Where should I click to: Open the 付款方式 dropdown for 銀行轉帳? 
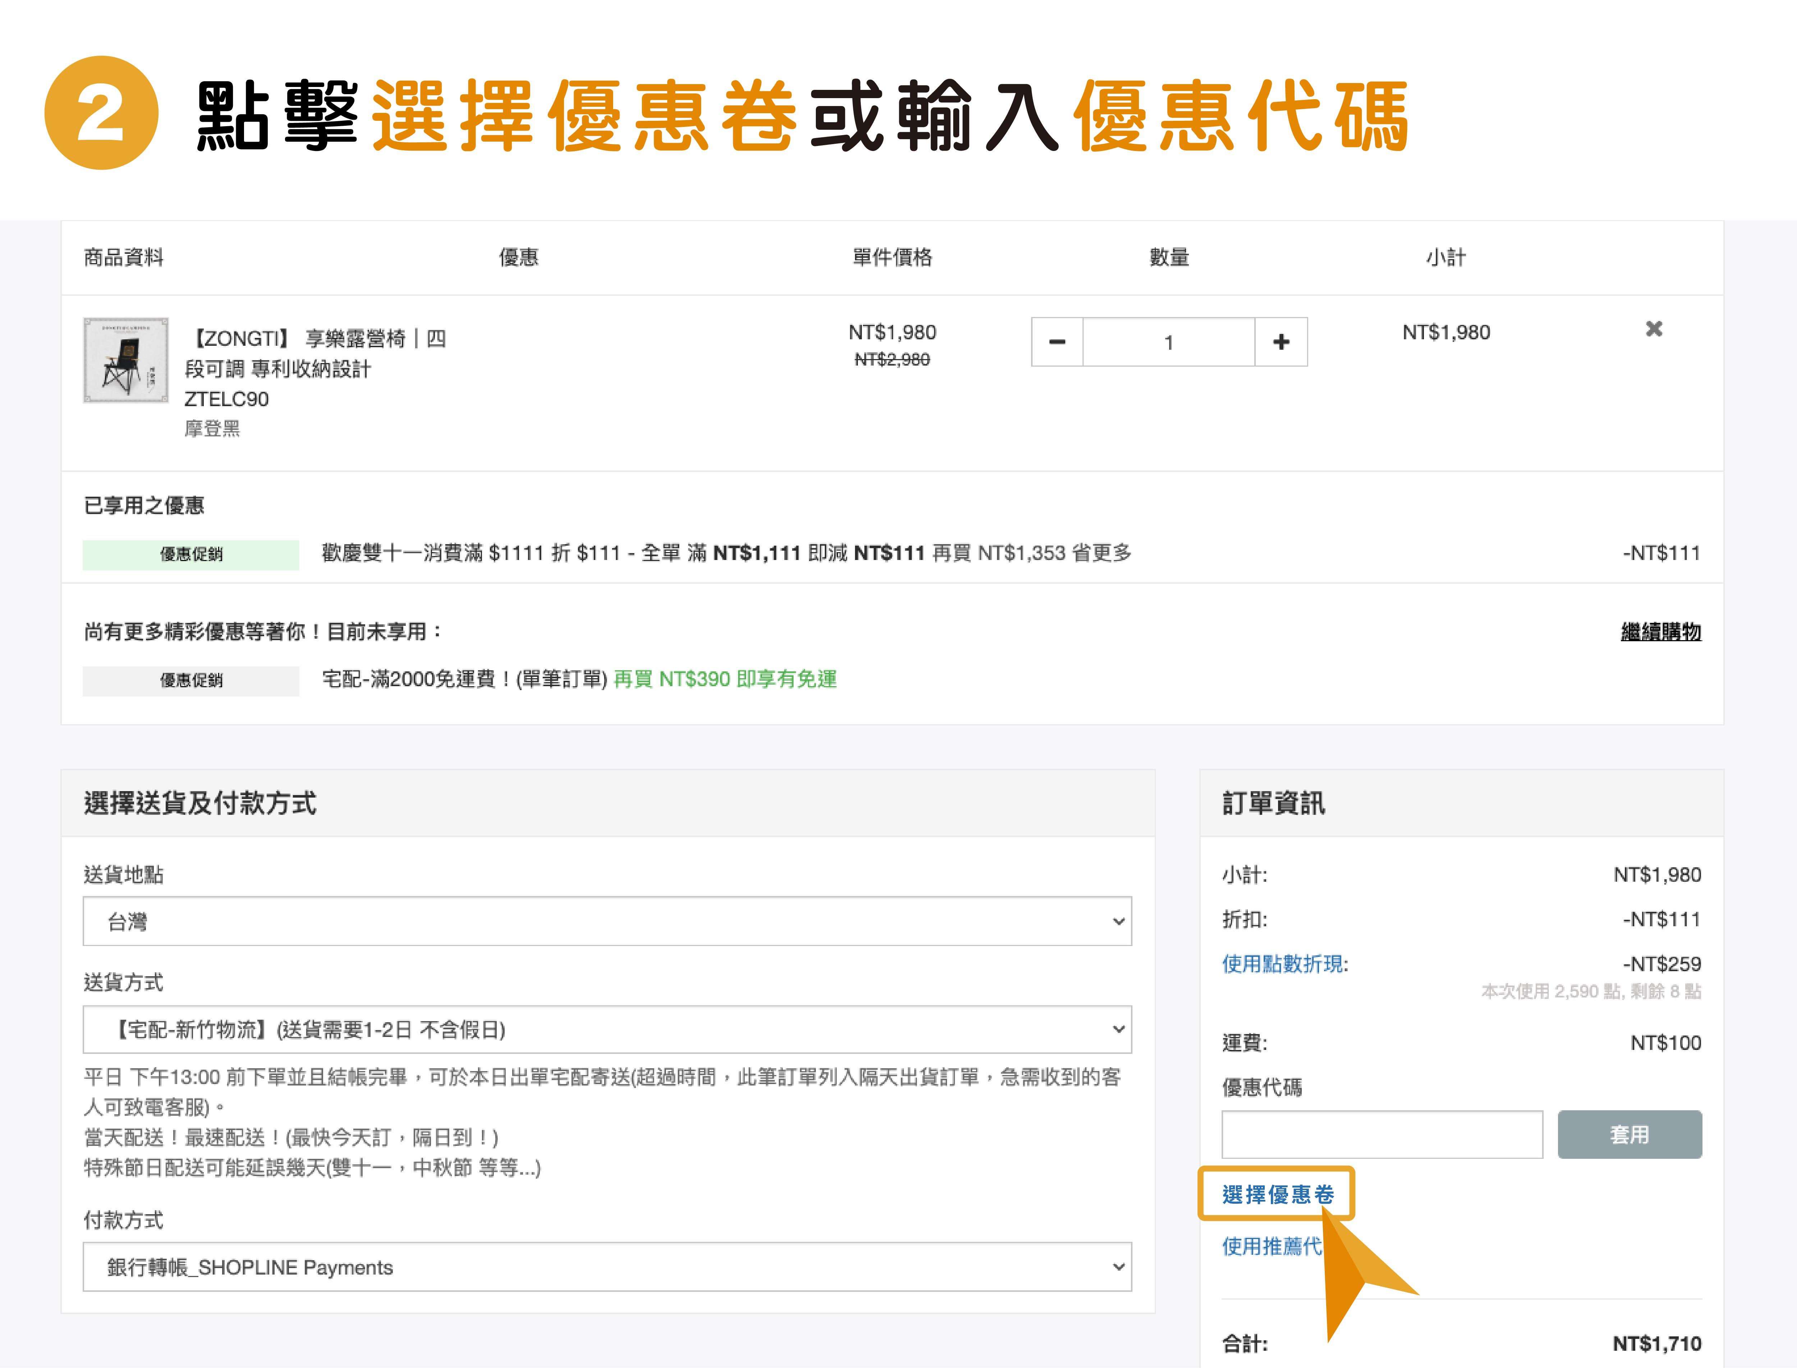(x=607, y=1267)
